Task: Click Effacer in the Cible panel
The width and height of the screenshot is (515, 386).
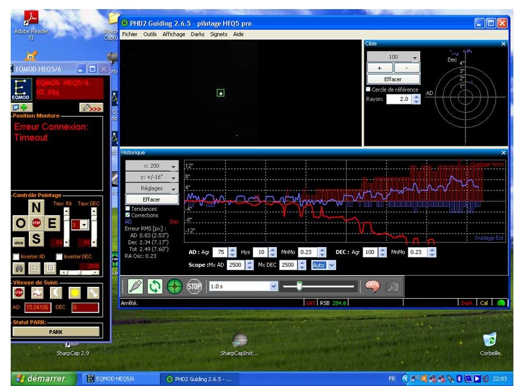Action: (393, 79)
